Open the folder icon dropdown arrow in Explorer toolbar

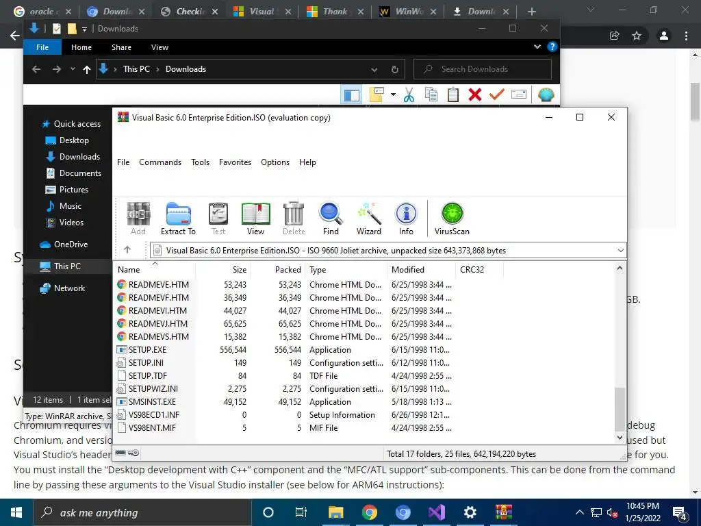tap(393, 95)
